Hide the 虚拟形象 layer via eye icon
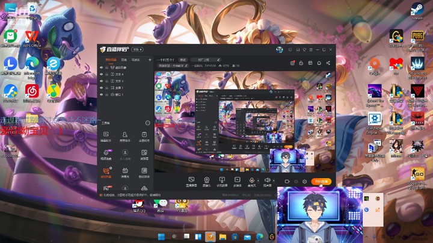 tap(102, 67)
